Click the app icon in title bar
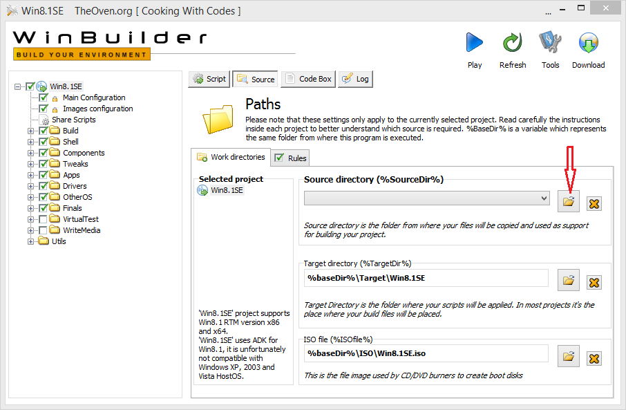Screen dimensions: 626x410 (x=12, y=11)
